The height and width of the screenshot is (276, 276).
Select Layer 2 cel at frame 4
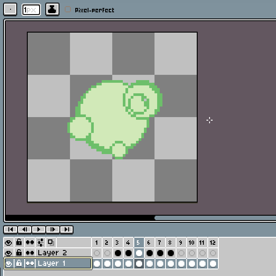(x=129, y=253)
